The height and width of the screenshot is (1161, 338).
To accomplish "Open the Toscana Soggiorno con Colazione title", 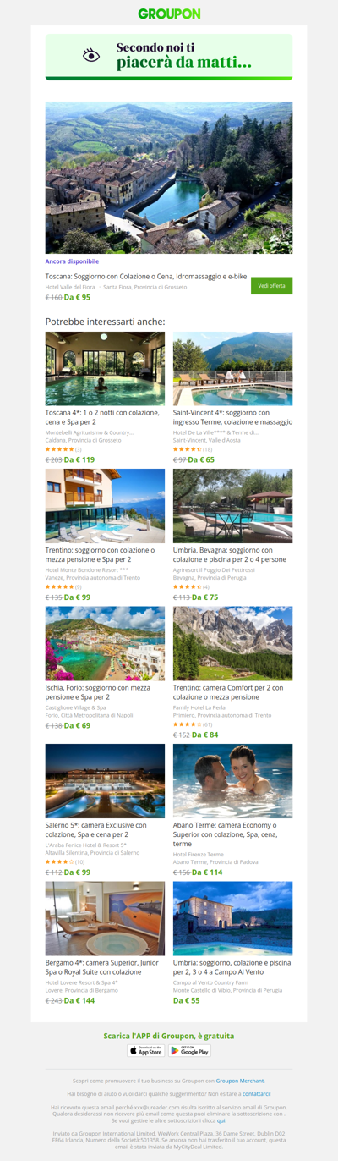I will coord(146,276).
